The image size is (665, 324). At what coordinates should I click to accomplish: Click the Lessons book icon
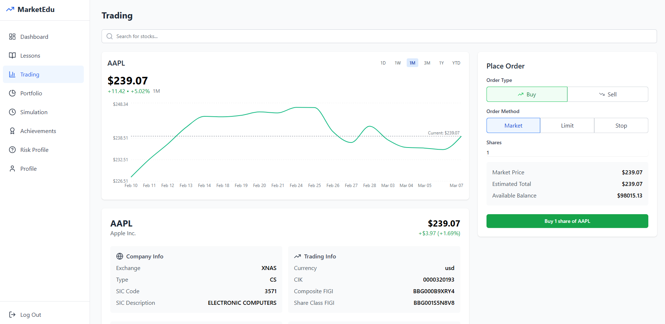[12, 55]
